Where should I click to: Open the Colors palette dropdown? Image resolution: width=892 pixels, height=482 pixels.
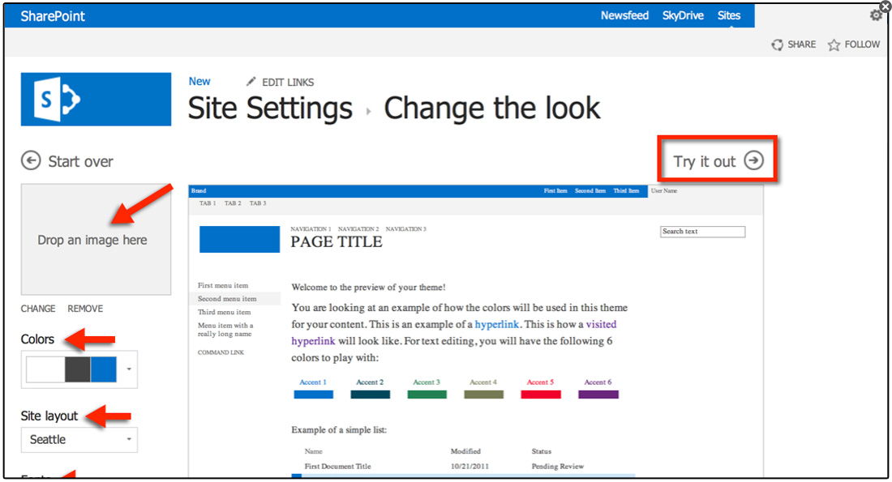tap(129, 369)
